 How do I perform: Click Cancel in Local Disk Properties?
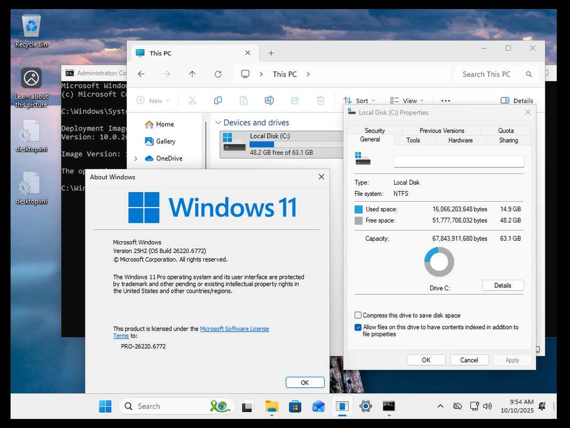(469, 360)
